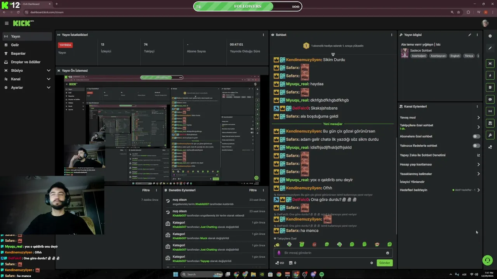Toggle the lightning bolt widget in the right rail

coord(490,76)
